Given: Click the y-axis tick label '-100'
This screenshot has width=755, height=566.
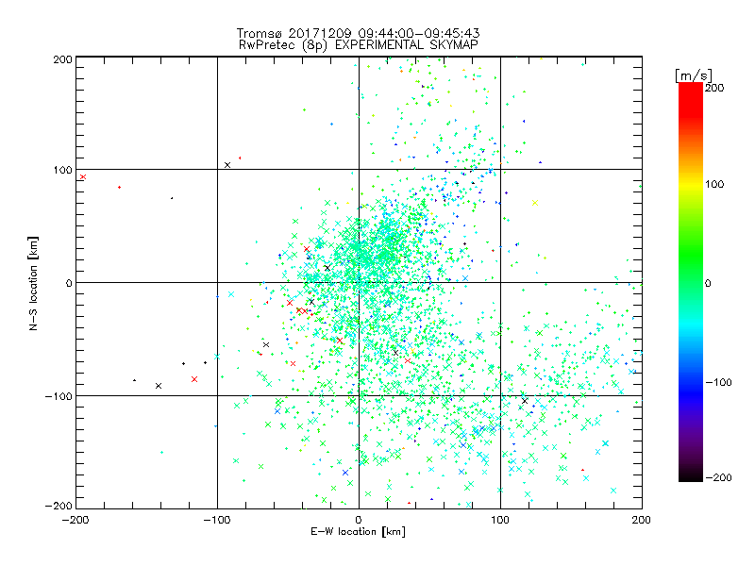Looking at the screenshot, I should coord(59,396).
